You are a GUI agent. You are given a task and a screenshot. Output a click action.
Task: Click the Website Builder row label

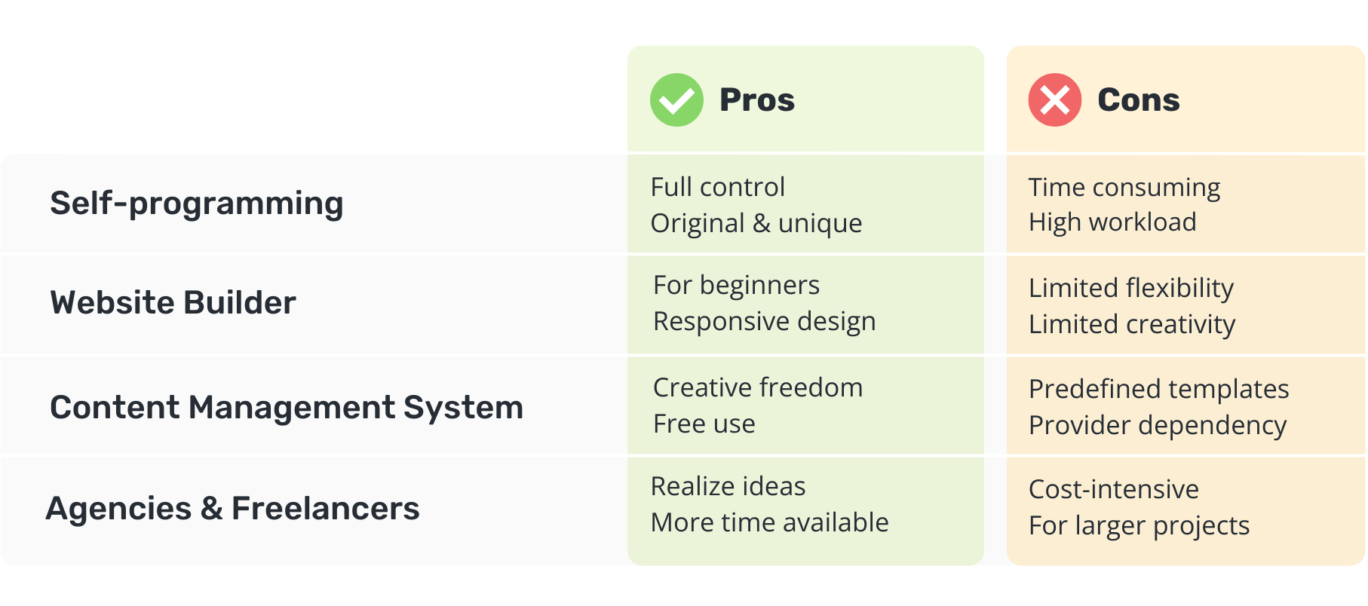[x=173, y=302]
